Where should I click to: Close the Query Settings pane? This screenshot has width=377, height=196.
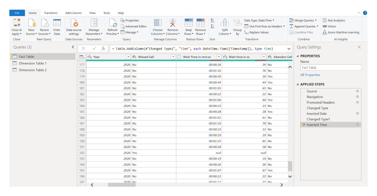coord(359,47)
